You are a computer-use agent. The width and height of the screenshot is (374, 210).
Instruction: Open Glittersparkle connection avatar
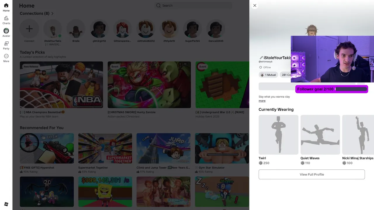122,29
